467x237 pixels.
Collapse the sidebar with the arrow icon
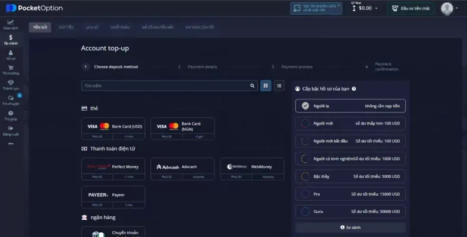(11, 143)
